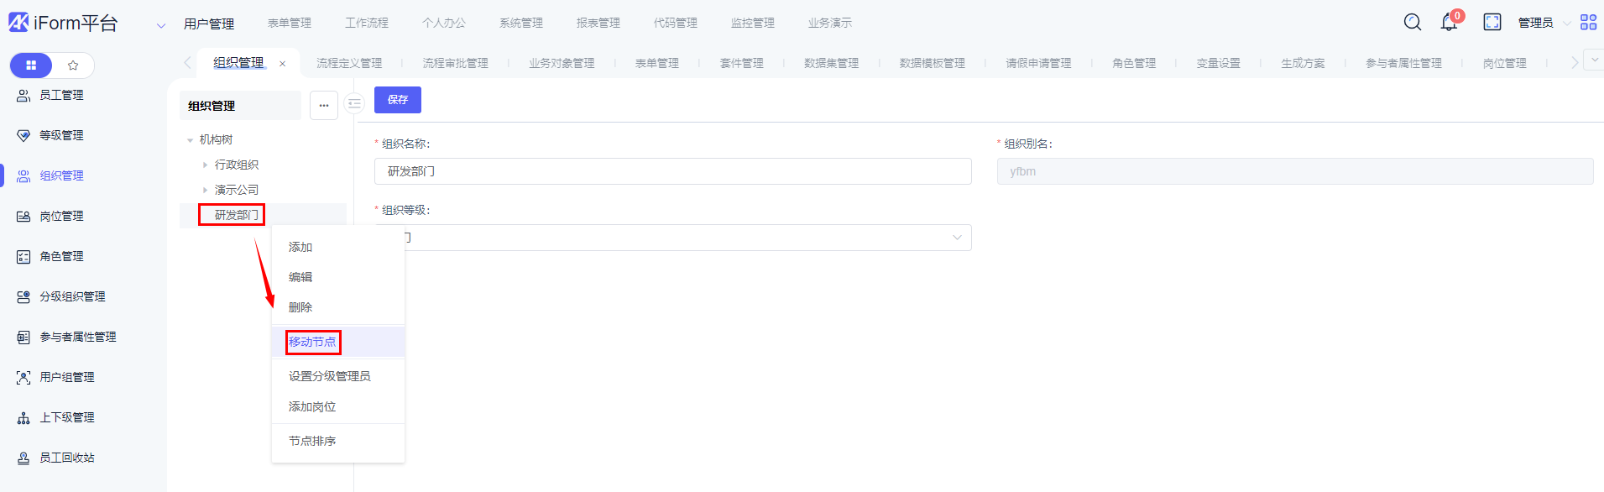Click the 保存 button
Viewport: 1604px width, 492px height.
(397, 100)
